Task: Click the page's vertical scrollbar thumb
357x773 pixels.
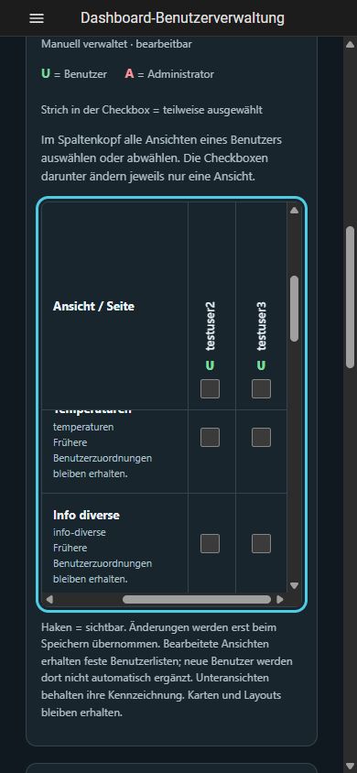Action: coord(350,298)
